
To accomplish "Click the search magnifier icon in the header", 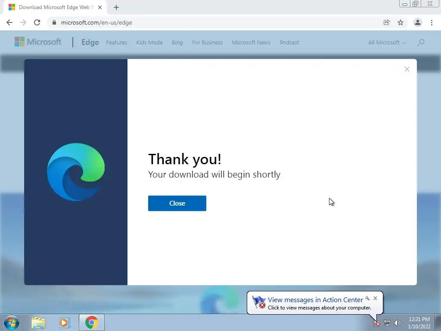I will 421,43.
